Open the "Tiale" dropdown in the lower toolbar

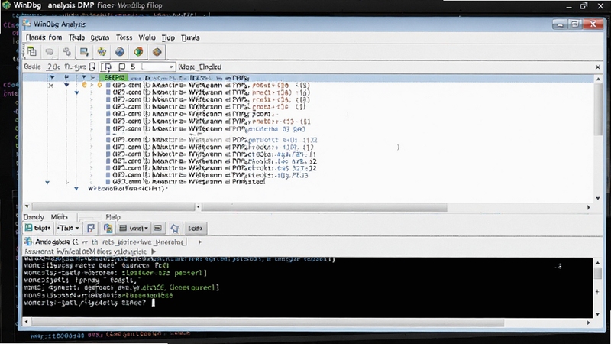coord(68,228)
